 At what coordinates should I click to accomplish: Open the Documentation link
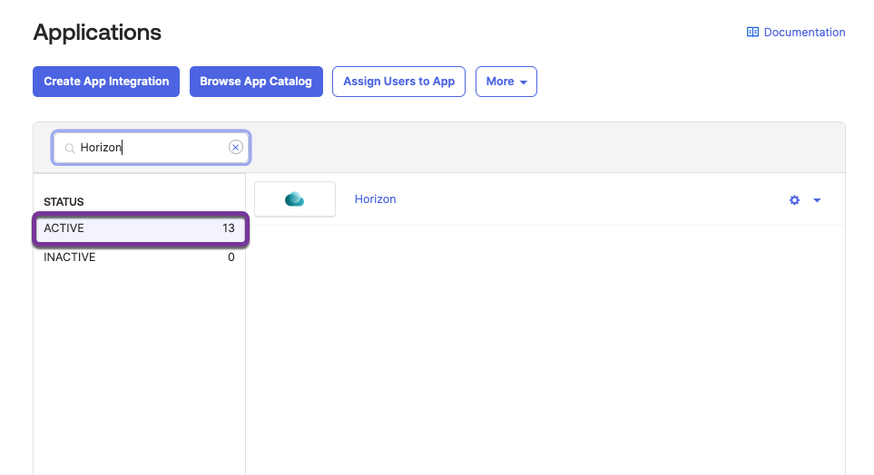804,33
